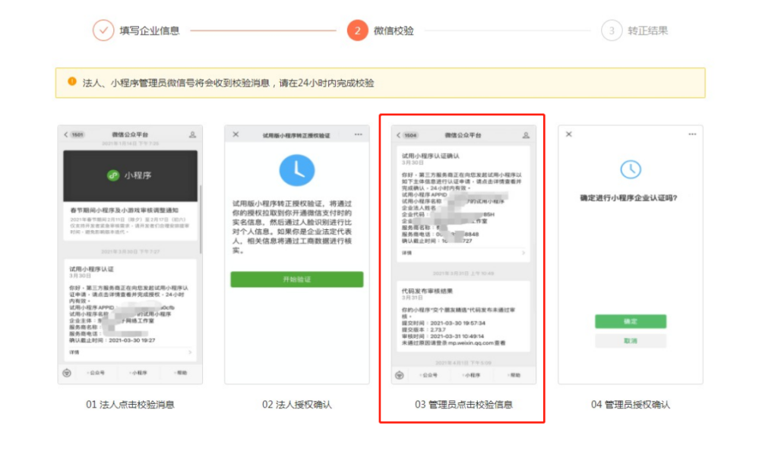
Task: Open 小程序 menu in screenshot 03 bottom bar
Action: [x=471, y=375]
